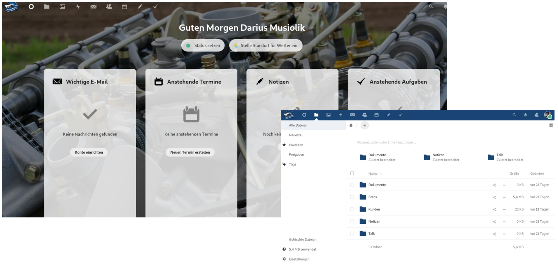The height and width of the screenshot is (275, 558).
Task: Open Gelöschte Dateien in the sidebar
Action: click(x=302, y=240)
